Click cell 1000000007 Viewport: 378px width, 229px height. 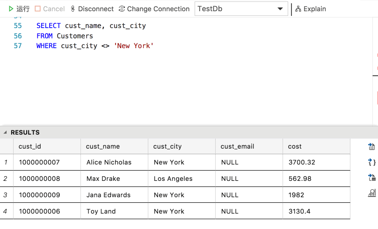pyautogui.click(x=47, y=162)
